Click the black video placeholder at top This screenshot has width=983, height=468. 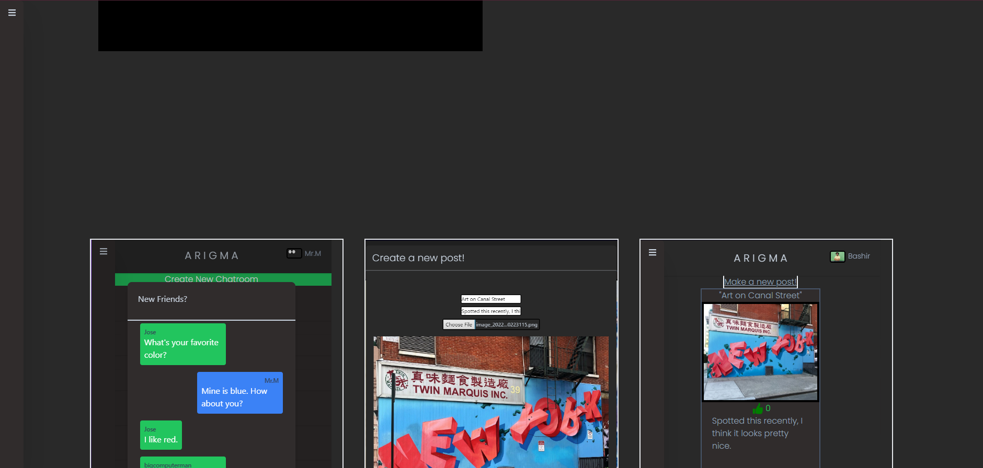point(290,26)
